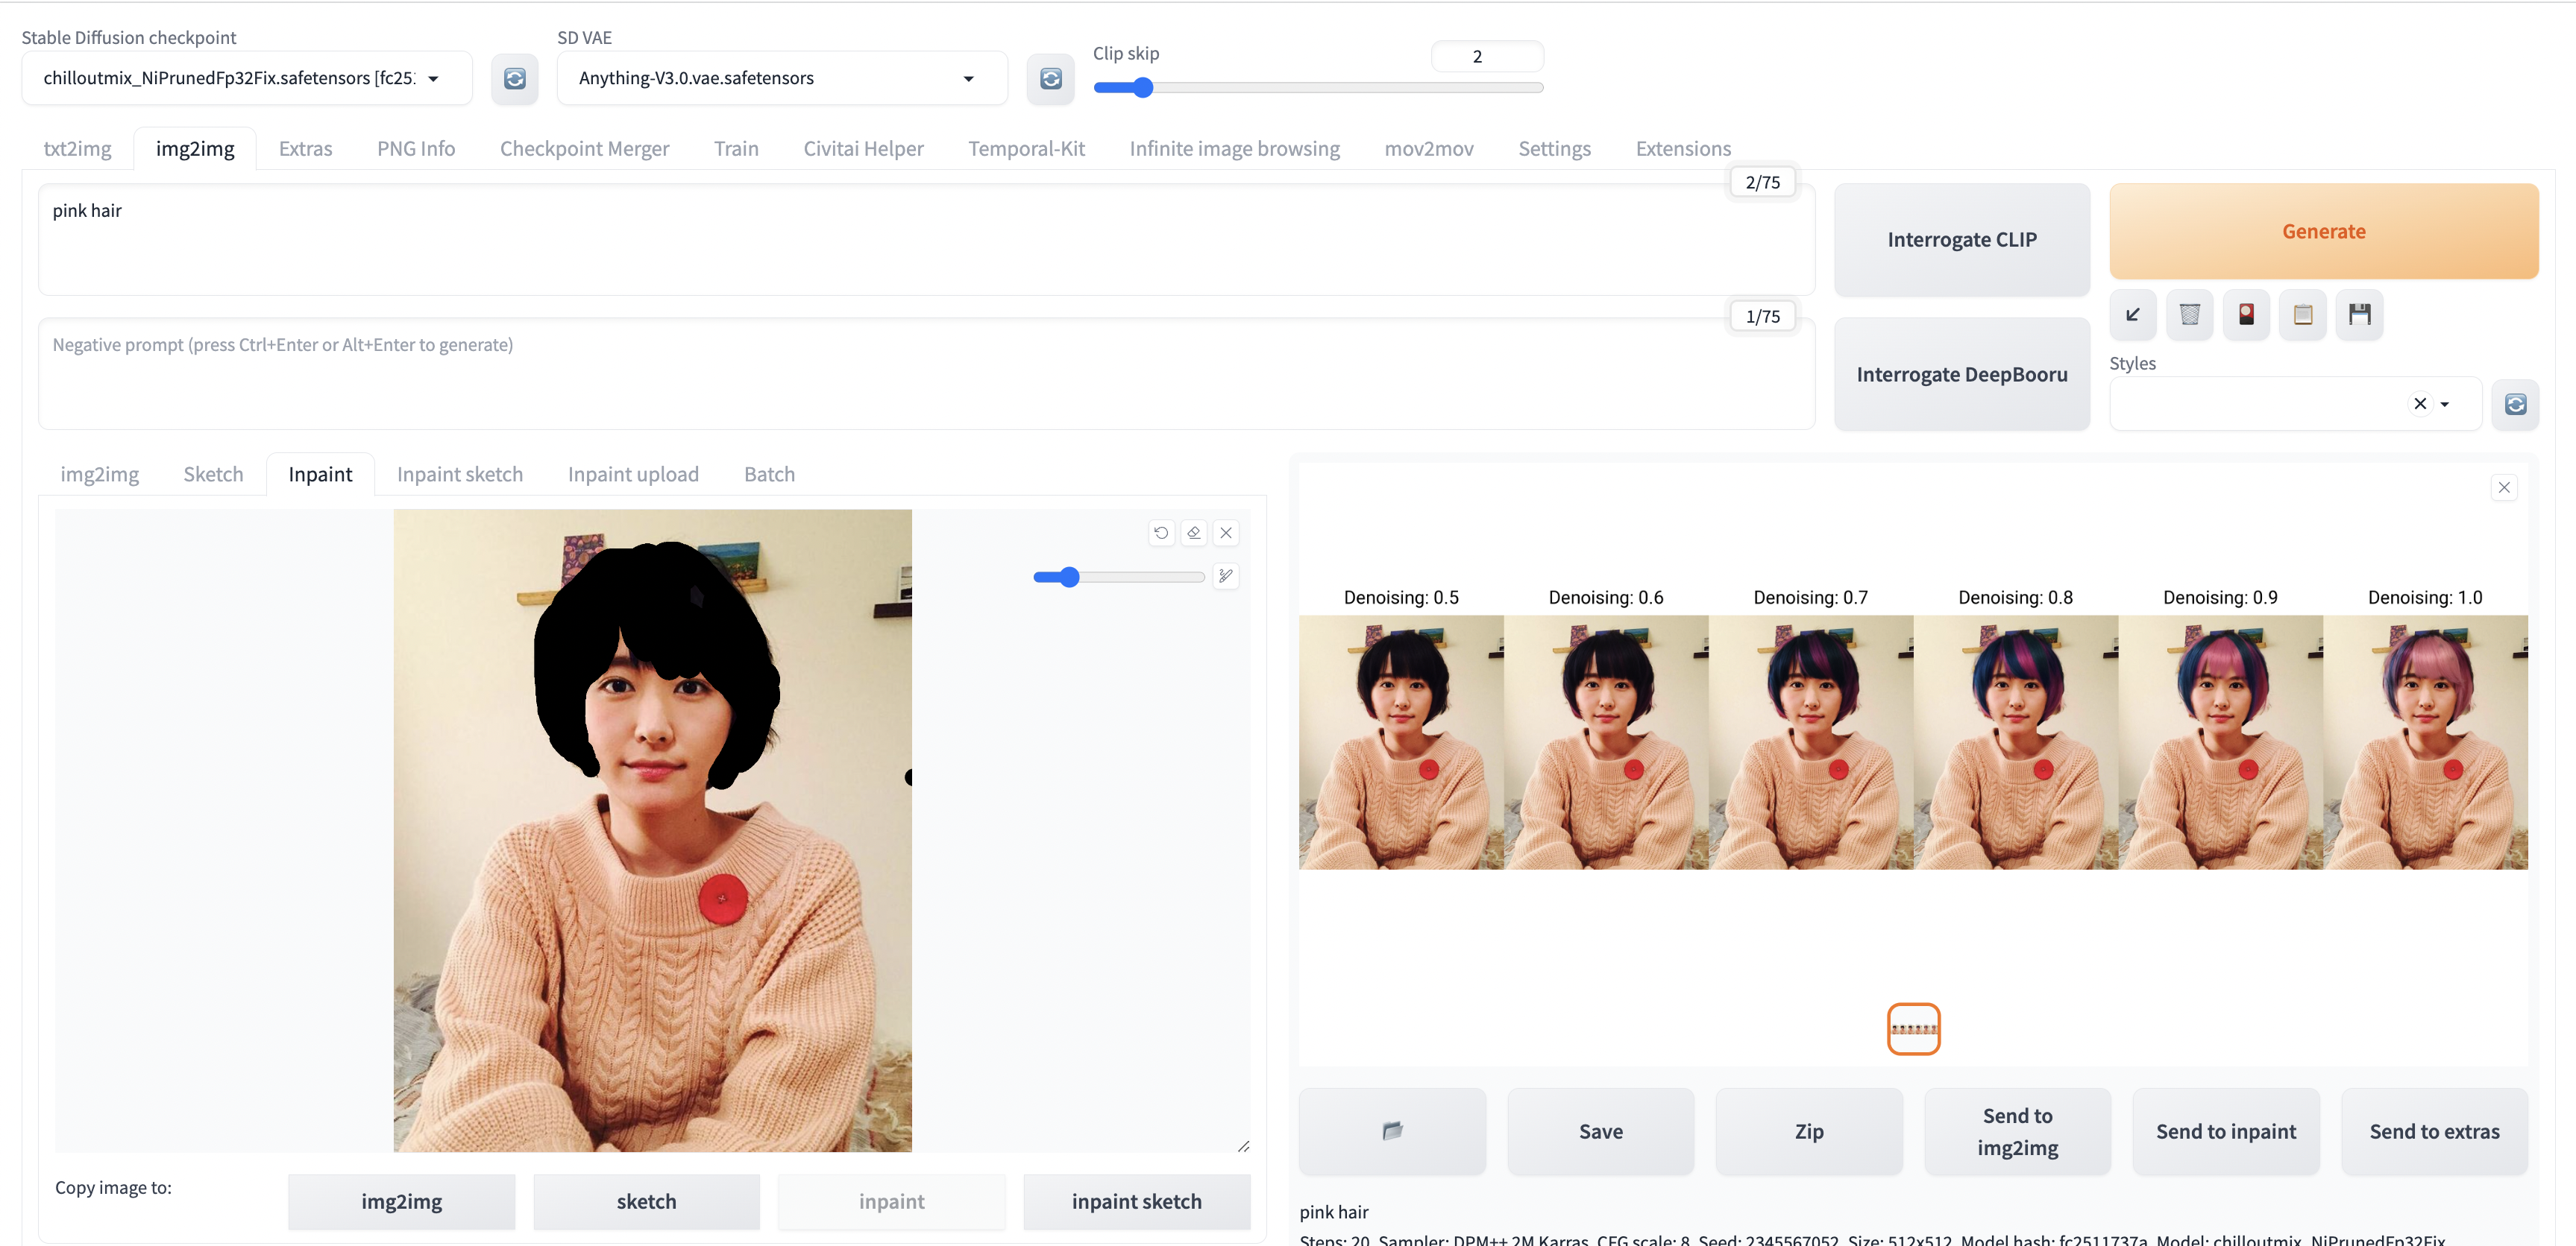Screen dimensions: 2576x1246
Task: Remove the inpaint canvas image
Action: [1226, 533]
